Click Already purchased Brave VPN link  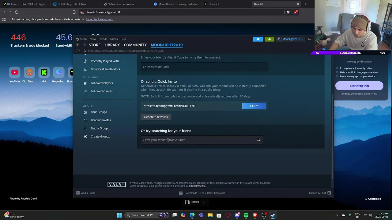[x=359, y=94]
